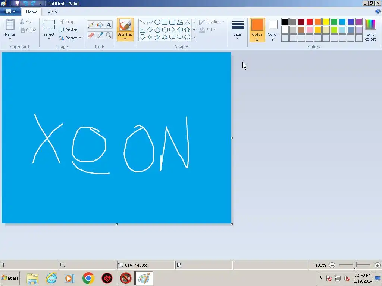This screenshot has width=382, height=286.
Task: Open the Windows Start menu
Action: click(10, 278)
